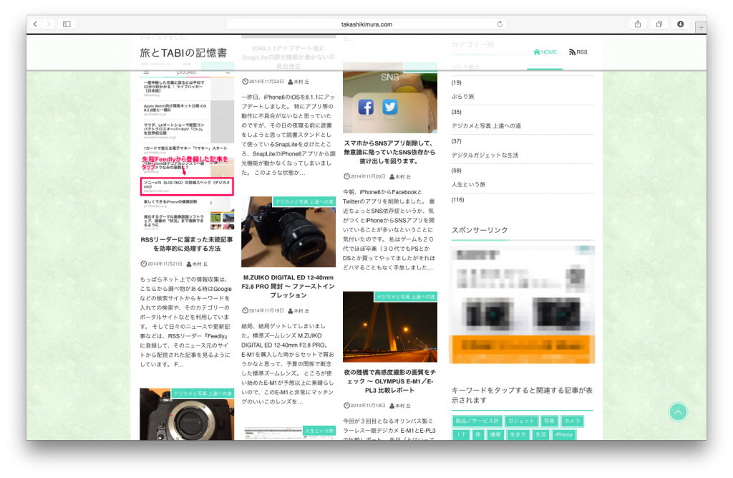Open the Safari share menu
The height and width of the screenshot is (478, 733).
point(638,24)
